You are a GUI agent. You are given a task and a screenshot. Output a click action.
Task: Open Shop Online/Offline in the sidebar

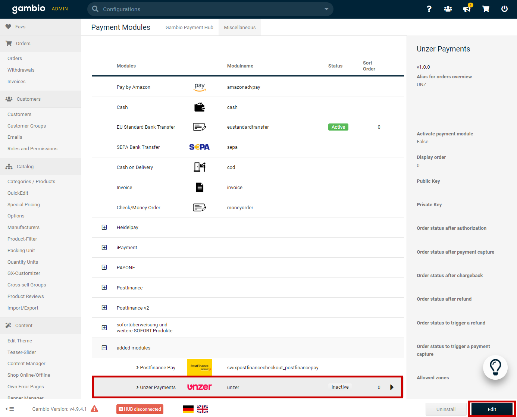click(29, 375)
